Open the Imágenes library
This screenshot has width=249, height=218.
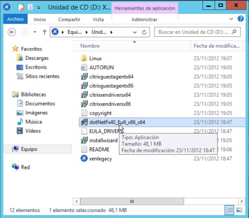37,113
